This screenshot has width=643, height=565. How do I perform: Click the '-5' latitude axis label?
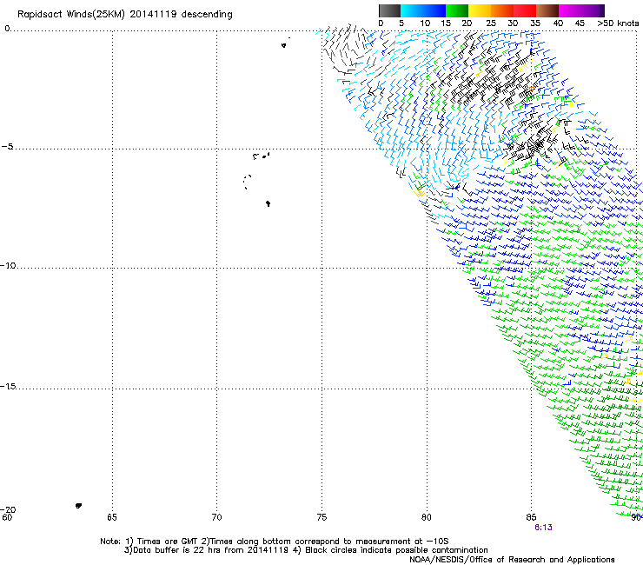pyautogui.click(x=7, y=146)
